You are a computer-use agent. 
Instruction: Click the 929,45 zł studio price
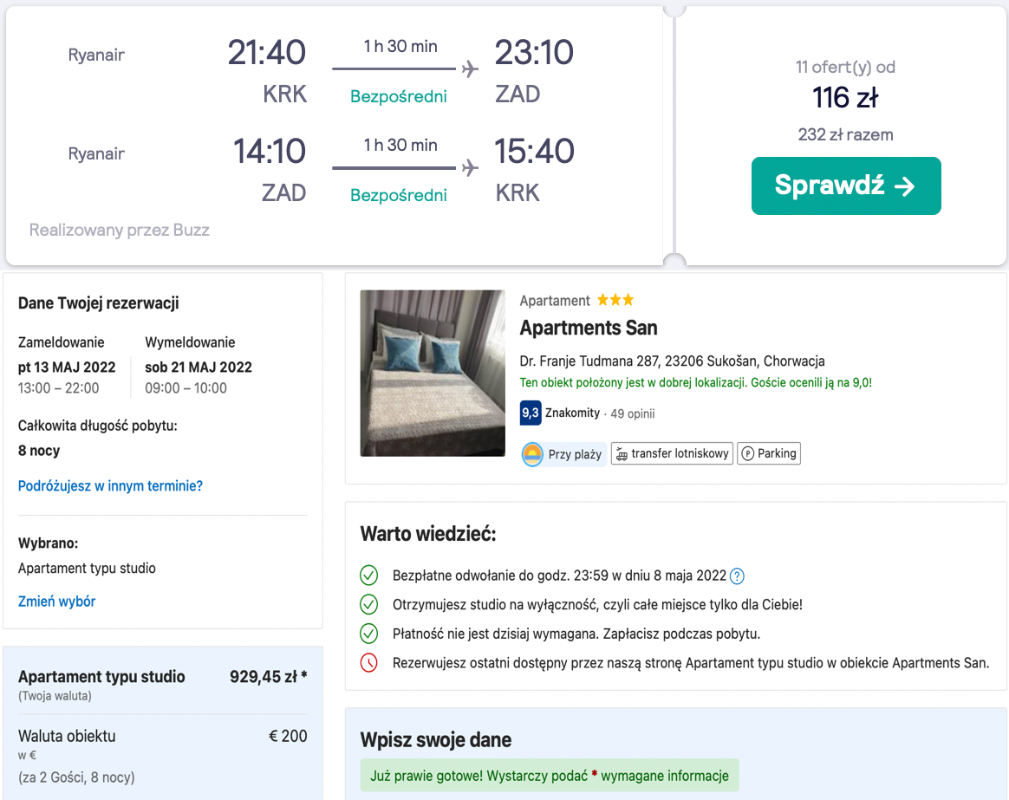pos(268,677)
